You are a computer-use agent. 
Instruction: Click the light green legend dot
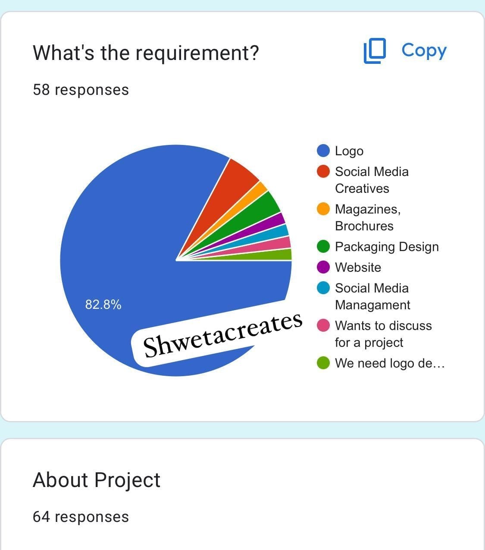(323, 363)
